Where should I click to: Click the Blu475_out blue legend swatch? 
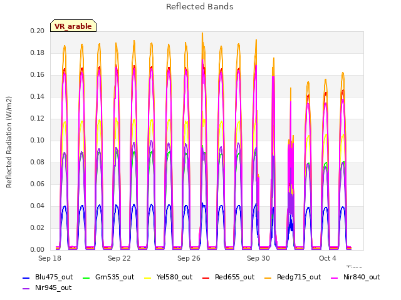(26, 277)
